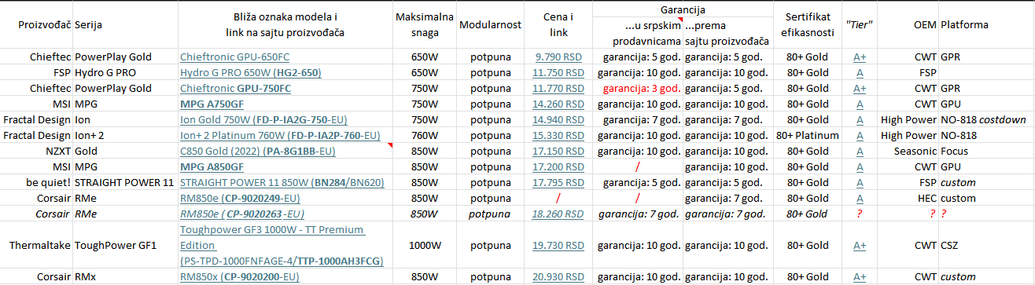Select the red 'garancija: 3 god.' cell
This screenshot has height=285, width=1035.
click(x=639, y=89)
